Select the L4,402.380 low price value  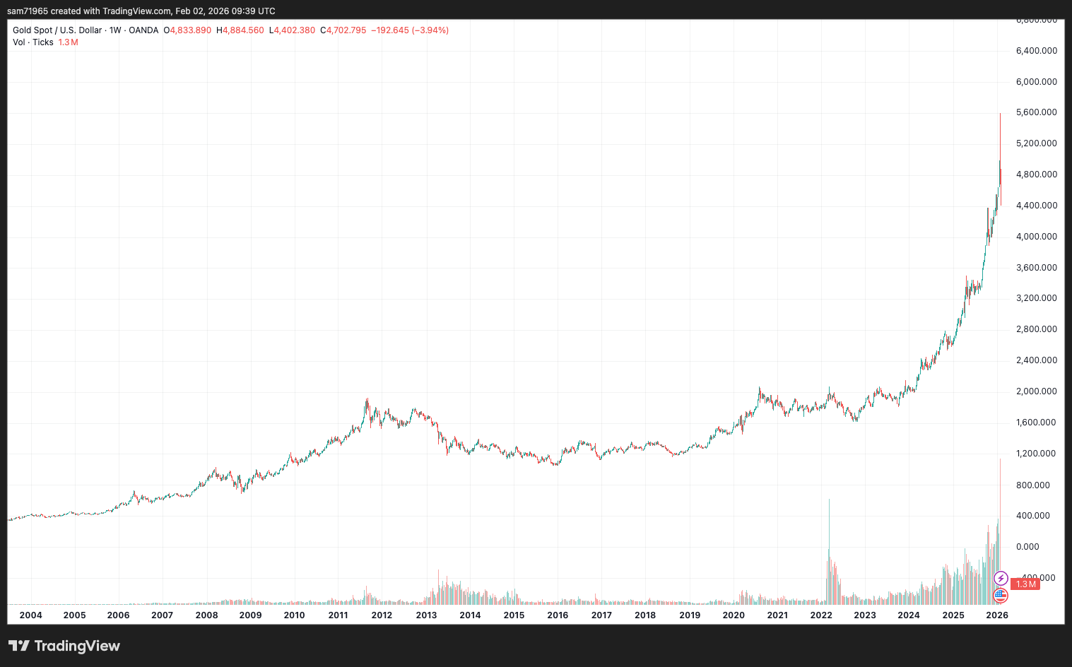(x=293, y=30)
